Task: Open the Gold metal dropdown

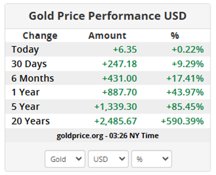Action: pyautogui.click(x=65, y=159)
